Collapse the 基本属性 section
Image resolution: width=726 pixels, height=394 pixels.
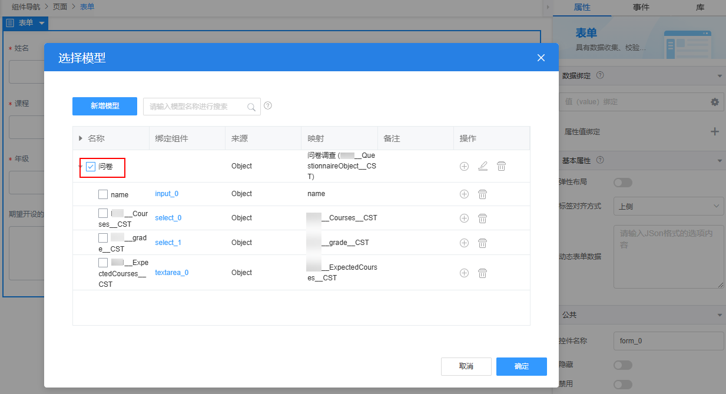click(x=720, y=160)
